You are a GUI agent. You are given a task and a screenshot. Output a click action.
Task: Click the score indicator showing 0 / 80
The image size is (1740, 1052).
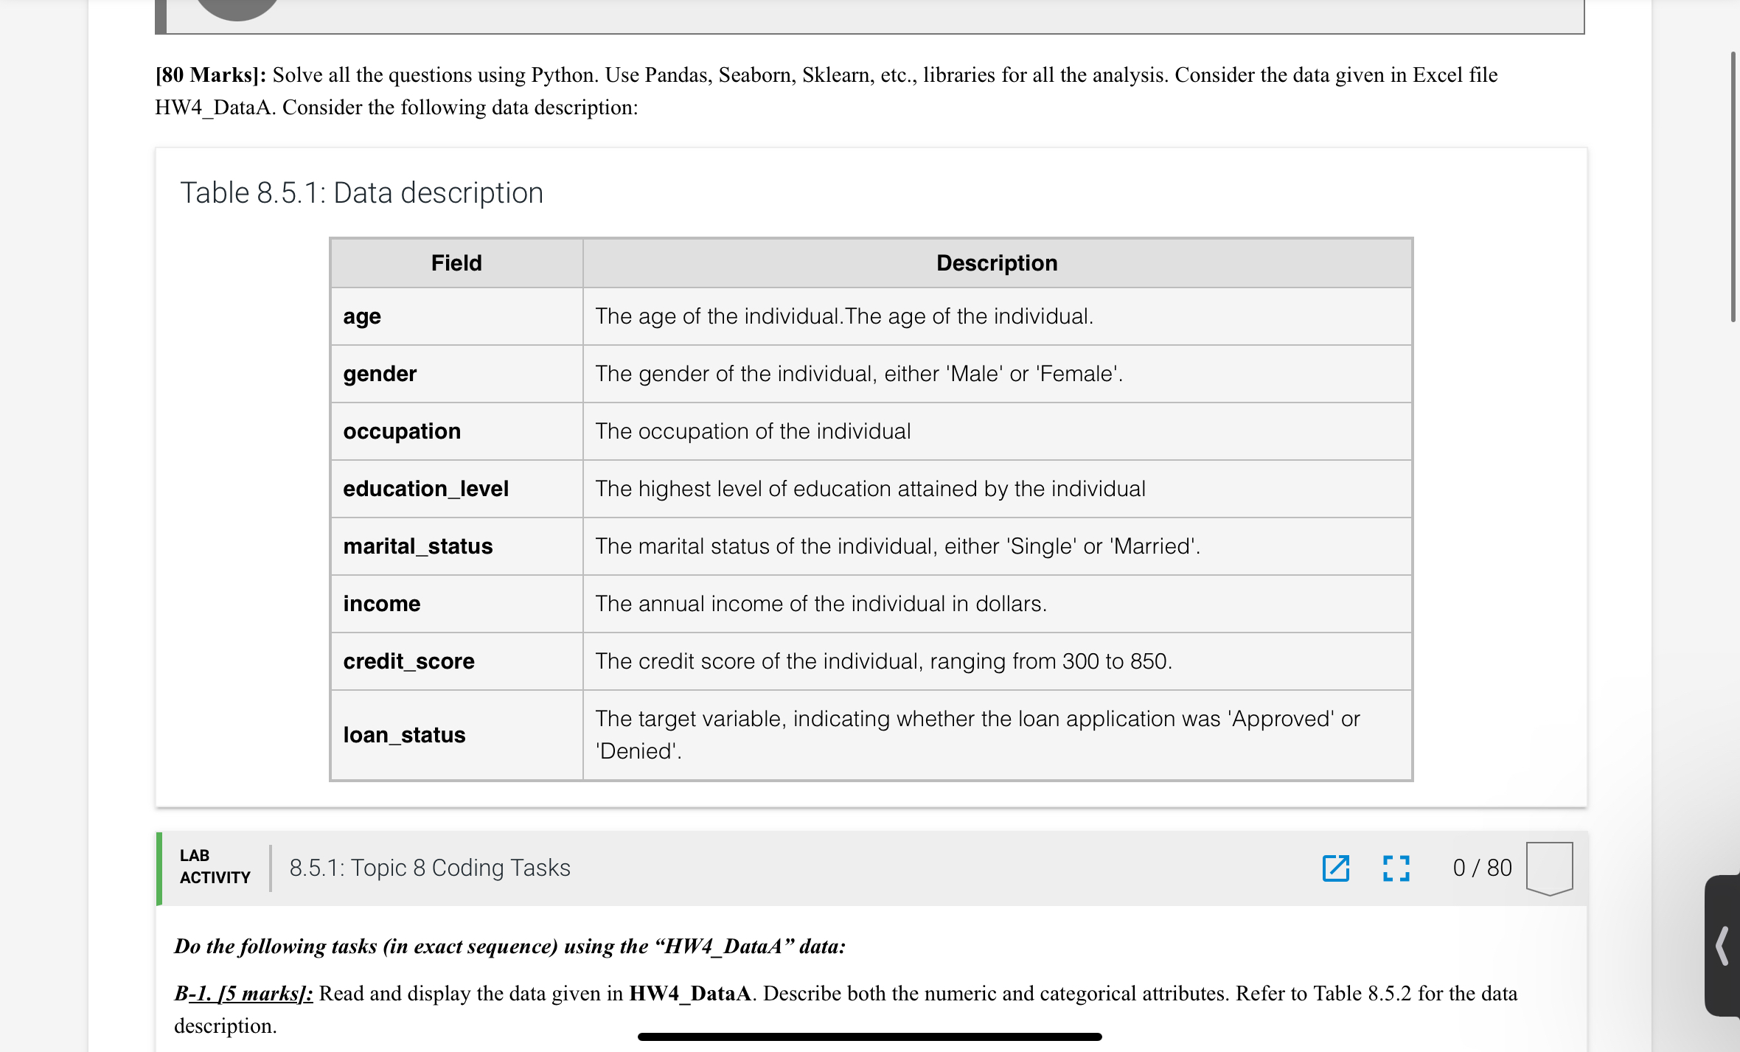point(1482,868)
